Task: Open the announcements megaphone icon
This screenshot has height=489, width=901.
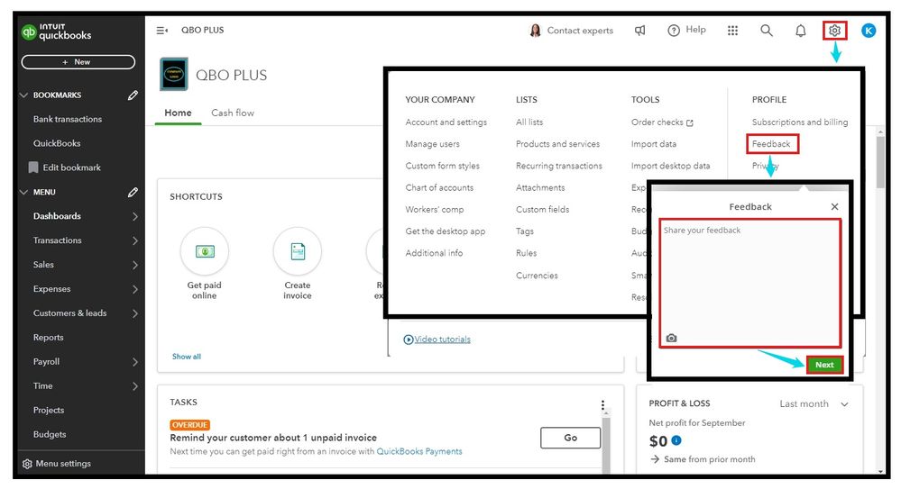Action: coord(639,31)
